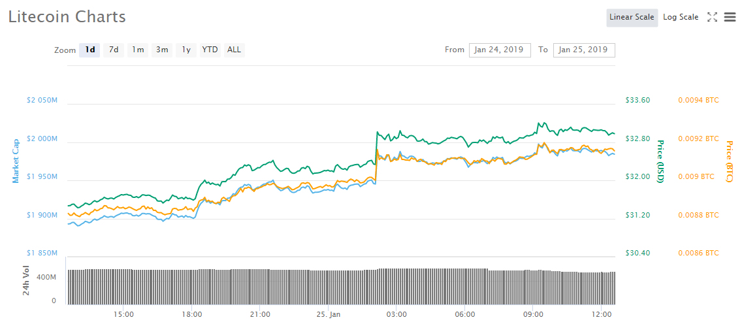
Task: Open the chart hamburger menu
Action: coord(730,18)
